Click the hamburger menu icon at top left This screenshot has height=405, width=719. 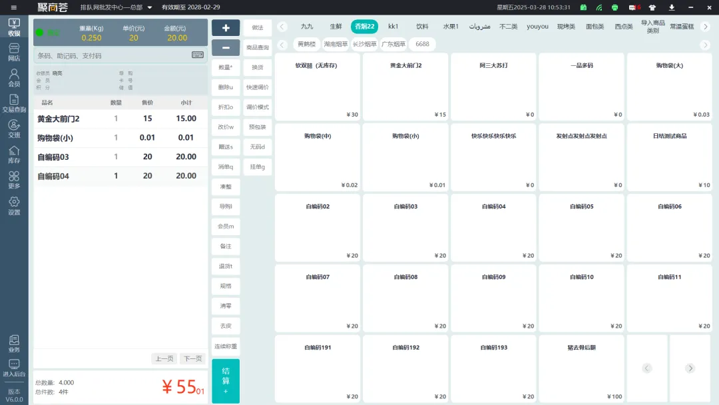point(14,7)
